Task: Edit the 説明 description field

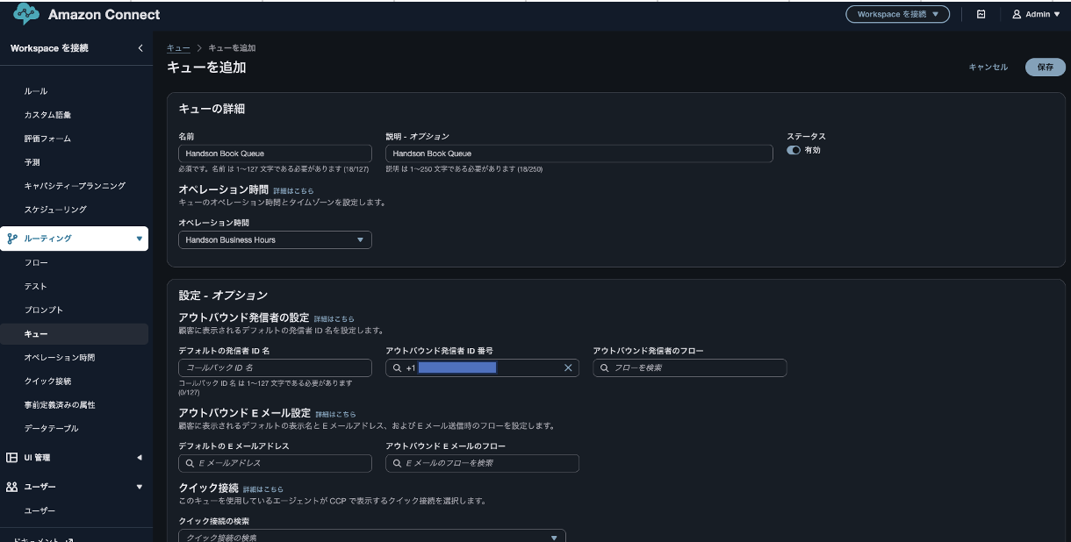Action: pyautogui.click(x=579, y=153)
